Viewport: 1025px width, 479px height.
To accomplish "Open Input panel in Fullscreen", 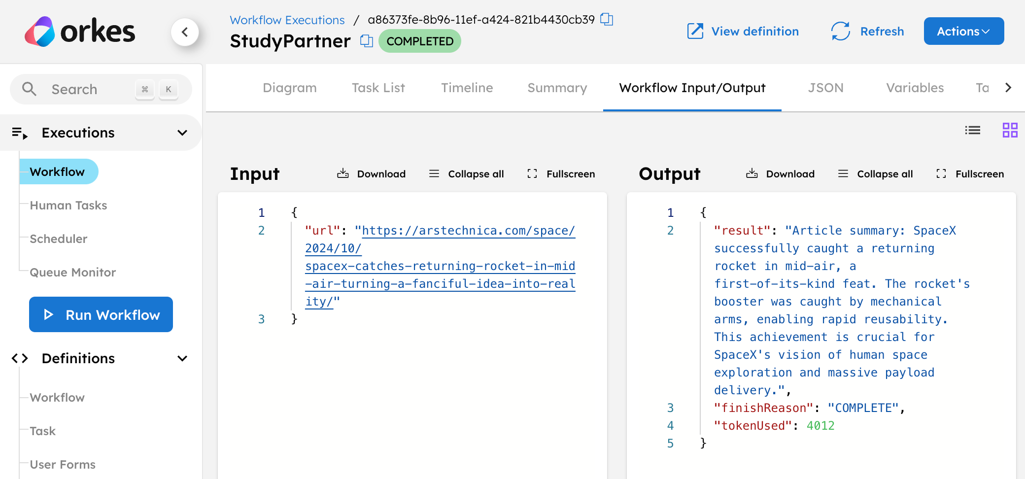I will 560,173.
